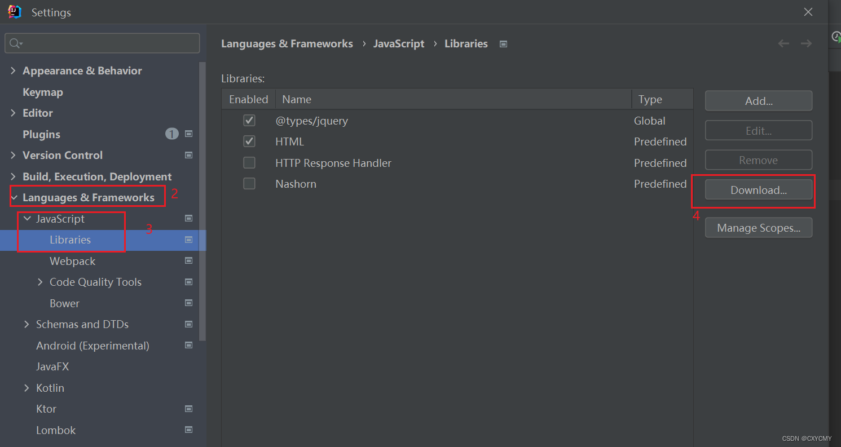Screen dimensions: 841x447
Task: Expand the Kotlin tree item
Action: (26, 387)
